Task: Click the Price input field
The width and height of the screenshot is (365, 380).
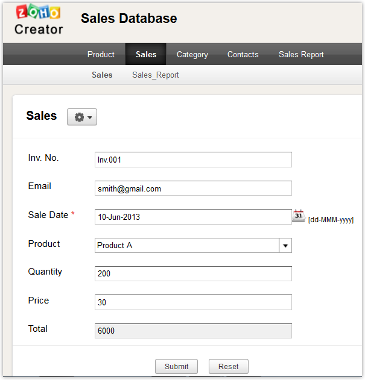Action: 193,302
